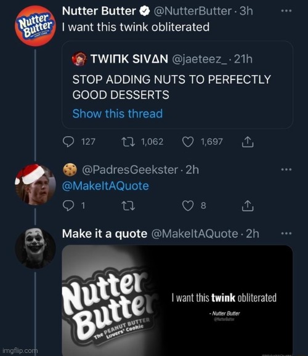Open the quoted TWINK SIVAN tweet

[177, 84]
